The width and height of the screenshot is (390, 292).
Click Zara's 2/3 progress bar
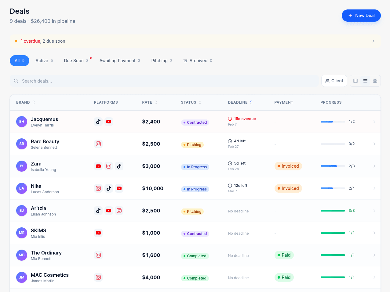pyautogui.click(x=333, y=166)
